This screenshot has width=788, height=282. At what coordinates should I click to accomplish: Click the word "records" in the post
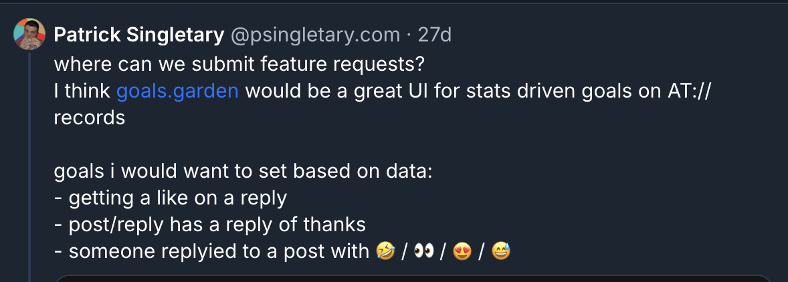pyautogui.click(x=89, y=118)
